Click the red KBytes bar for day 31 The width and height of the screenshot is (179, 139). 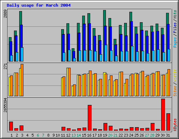(x=168, y=122)
